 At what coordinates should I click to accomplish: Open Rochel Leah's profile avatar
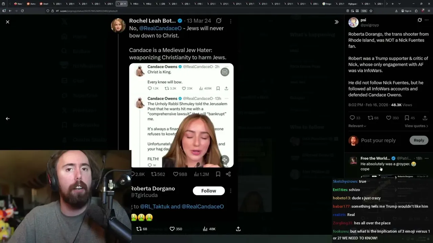(x=118, y=25)
